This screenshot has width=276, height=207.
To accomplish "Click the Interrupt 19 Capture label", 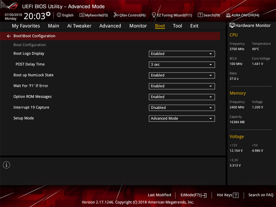I will (31, 107).
